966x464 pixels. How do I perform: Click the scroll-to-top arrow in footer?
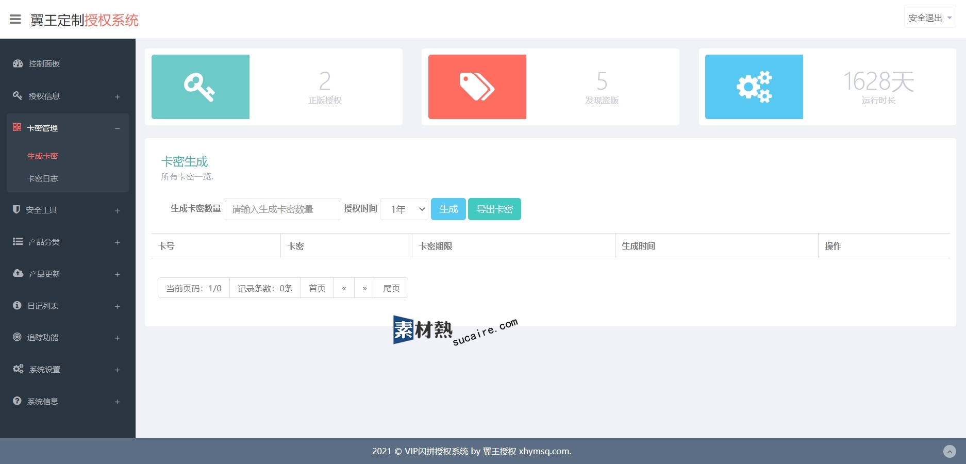tap(949, 451)
